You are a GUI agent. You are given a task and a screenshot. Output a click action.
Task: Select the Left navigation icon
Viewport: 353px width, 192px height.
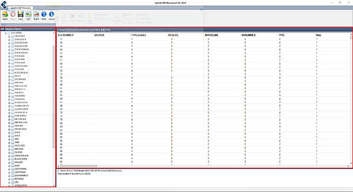click(28, 16)
